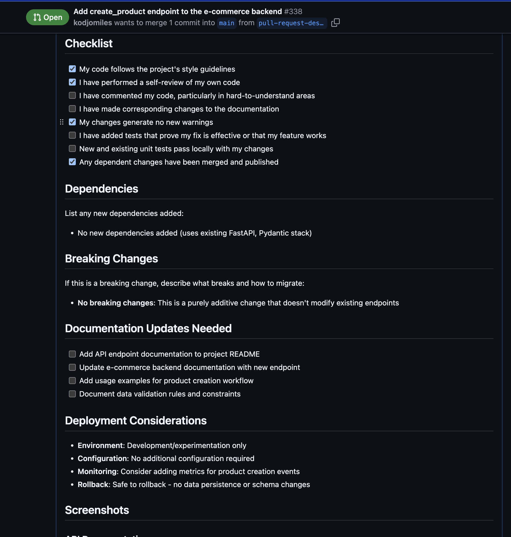Open the main base branch link
Viewport: 511px width, 537px height.
pos(226,23)
